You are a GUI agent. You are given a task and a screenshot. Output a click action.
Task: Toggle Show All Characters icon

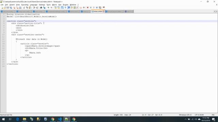[65, 7]
